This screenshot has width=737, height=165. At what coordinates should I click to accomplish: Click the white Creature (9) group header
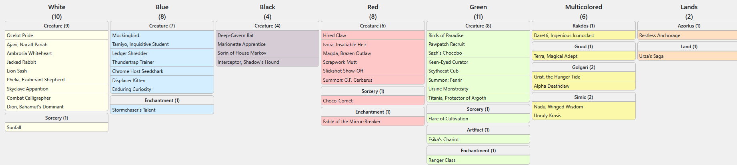(56, 26)
